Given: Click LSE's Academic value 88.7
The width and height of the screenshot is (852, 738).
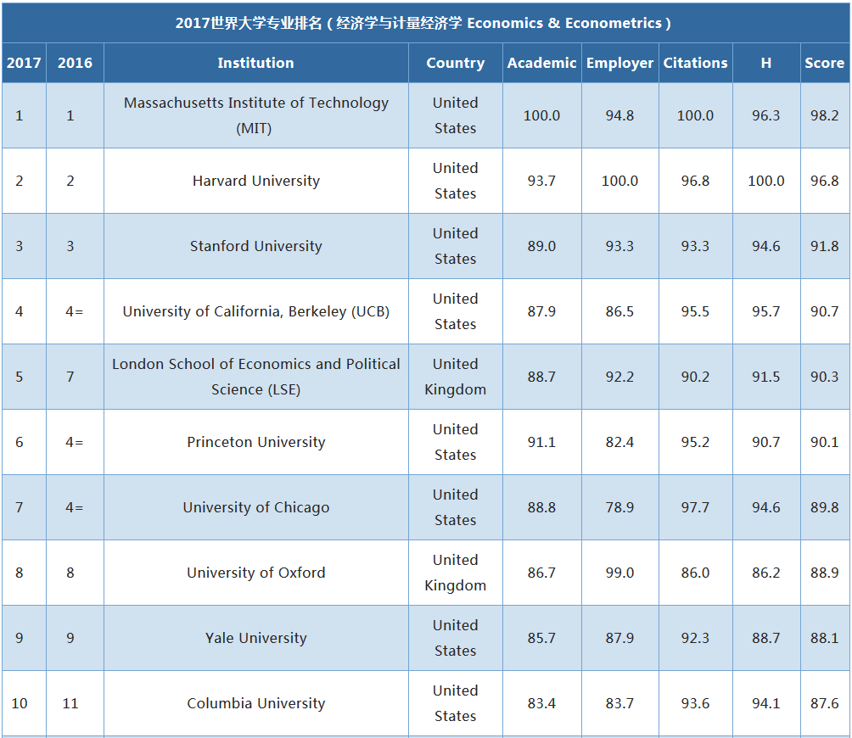Looking at the screenshot, I should tap(541, 377).
